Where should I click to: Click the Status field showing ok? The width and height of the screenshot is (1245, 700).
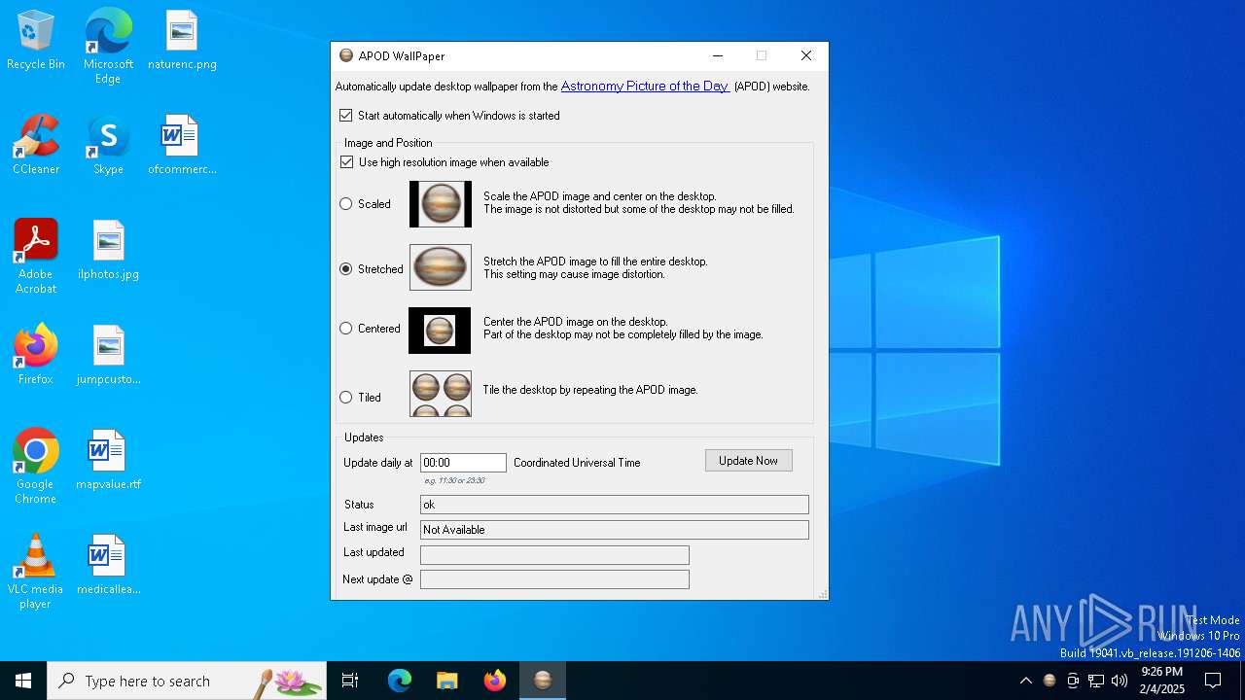(x=615, y=505)
